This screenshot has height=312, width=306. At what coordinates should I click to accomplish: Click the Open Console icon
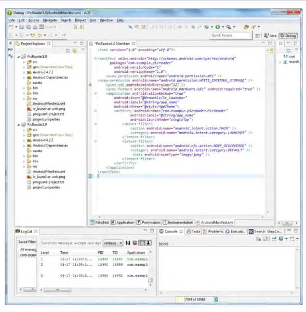coord(292,239)
